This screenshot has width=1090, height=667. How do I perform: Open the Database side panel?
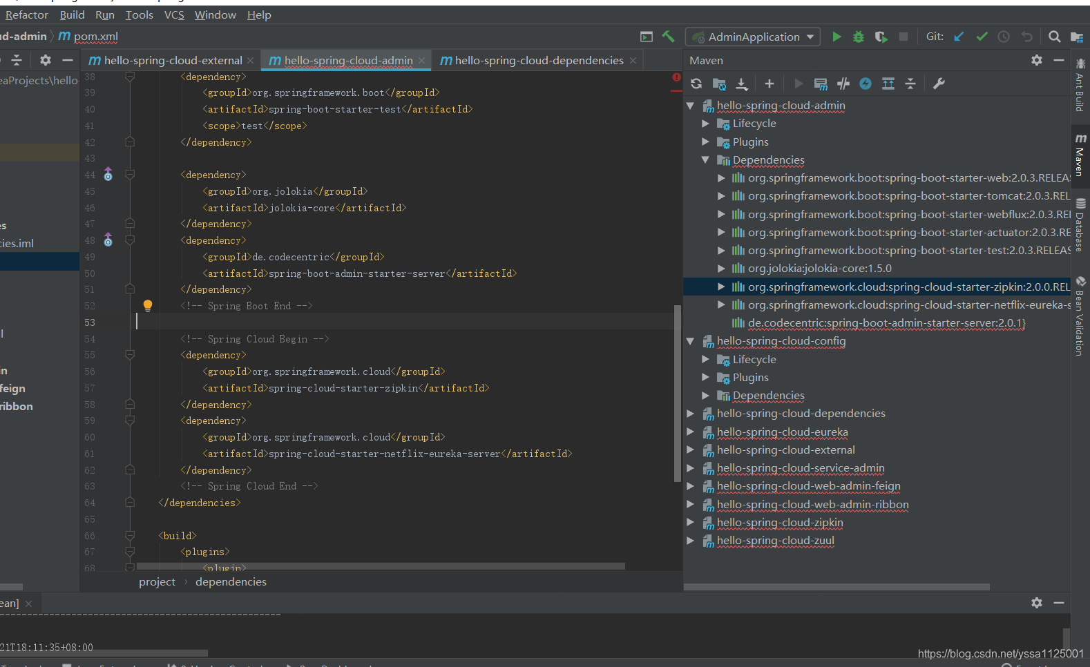pos(1080,225)
